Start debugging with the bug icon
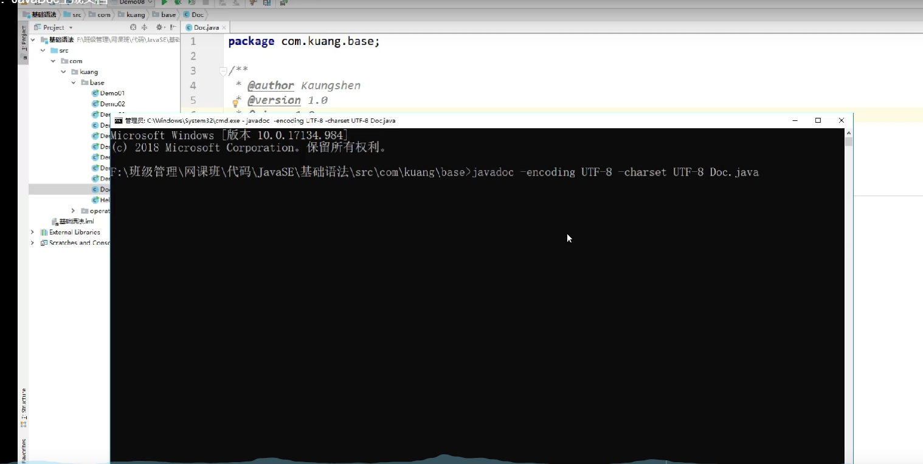The width and height of the screenshot is (923, 464). click(178, 3)
